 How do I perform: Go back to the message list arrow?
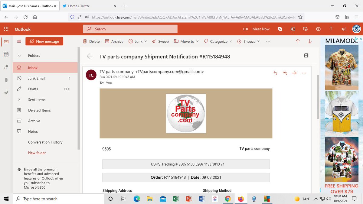pos(90,56)
